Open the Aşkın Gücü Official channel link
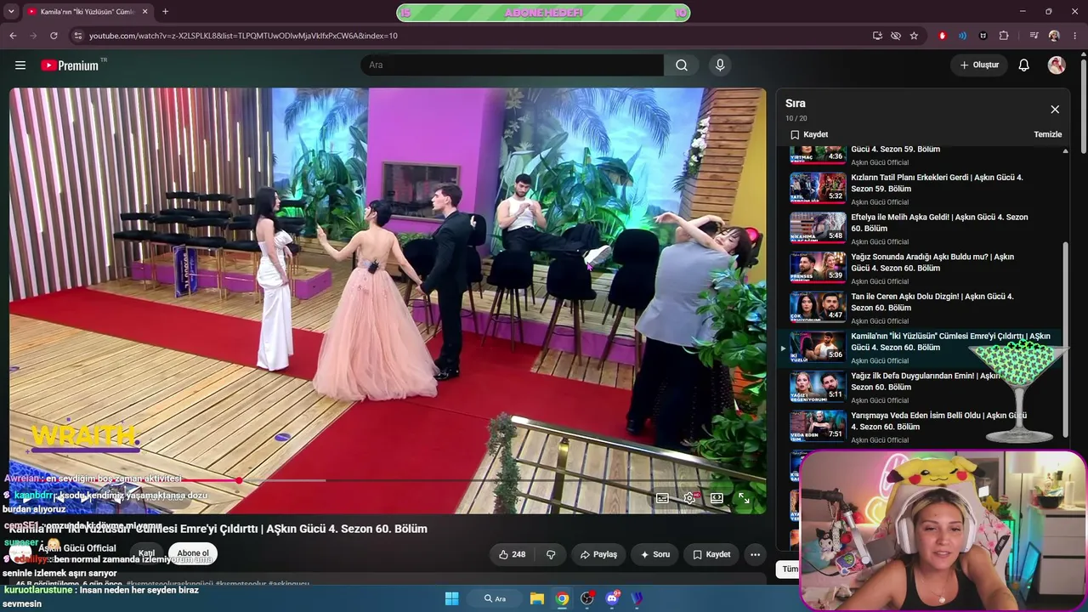 coord(76,548)
